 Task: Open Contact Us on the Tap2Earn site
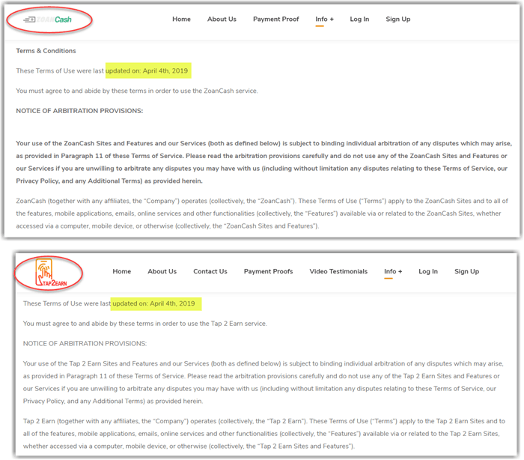point(210,271)
